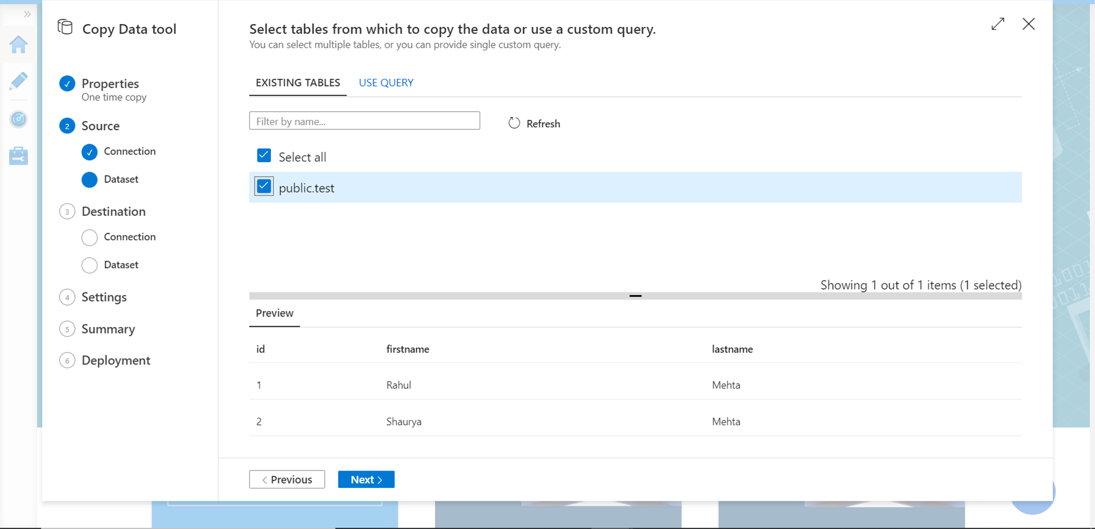Image resolution: width=1095 pixels, height=529 pixels.
Task: Open the Settings wizard step
Action: (104, 297)
